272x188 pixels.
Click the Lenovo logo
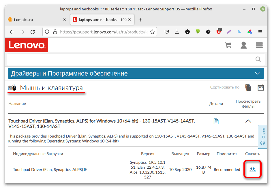[x=27, y=45]
